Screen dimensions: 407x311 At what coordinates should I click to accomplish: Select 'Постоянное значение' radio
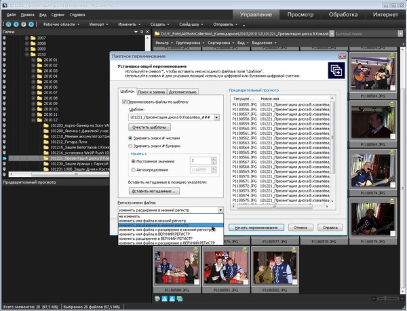[133, 161]
